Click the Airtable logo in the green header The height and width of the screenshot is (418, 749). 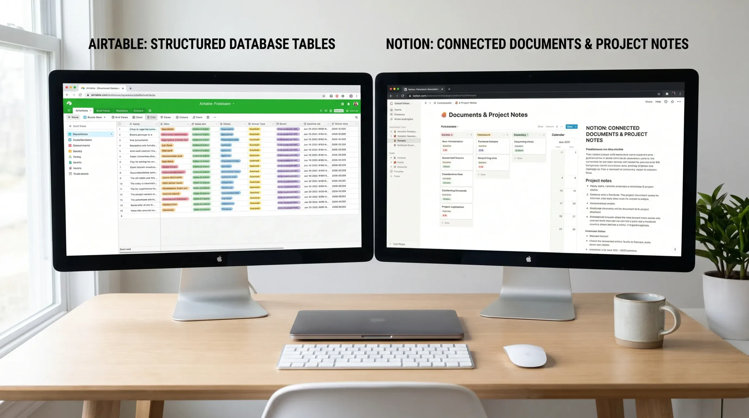coord(69,103)
